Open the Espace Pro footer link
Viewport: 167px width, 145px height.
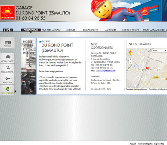coord(159,144)
